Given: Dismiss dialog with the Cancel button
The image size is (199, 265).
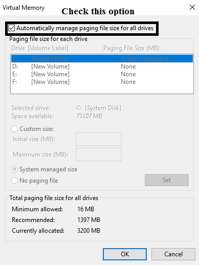Looking at the screenshot, I should (x=173, y=254).
